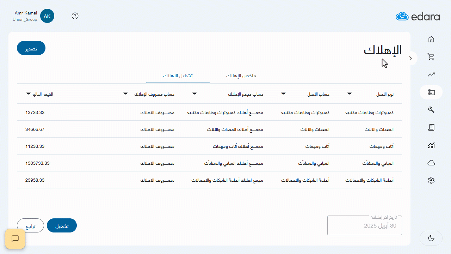The image size is (451, 254).
Task: Click the value 11233.33
Action: (x=35, y=146)
